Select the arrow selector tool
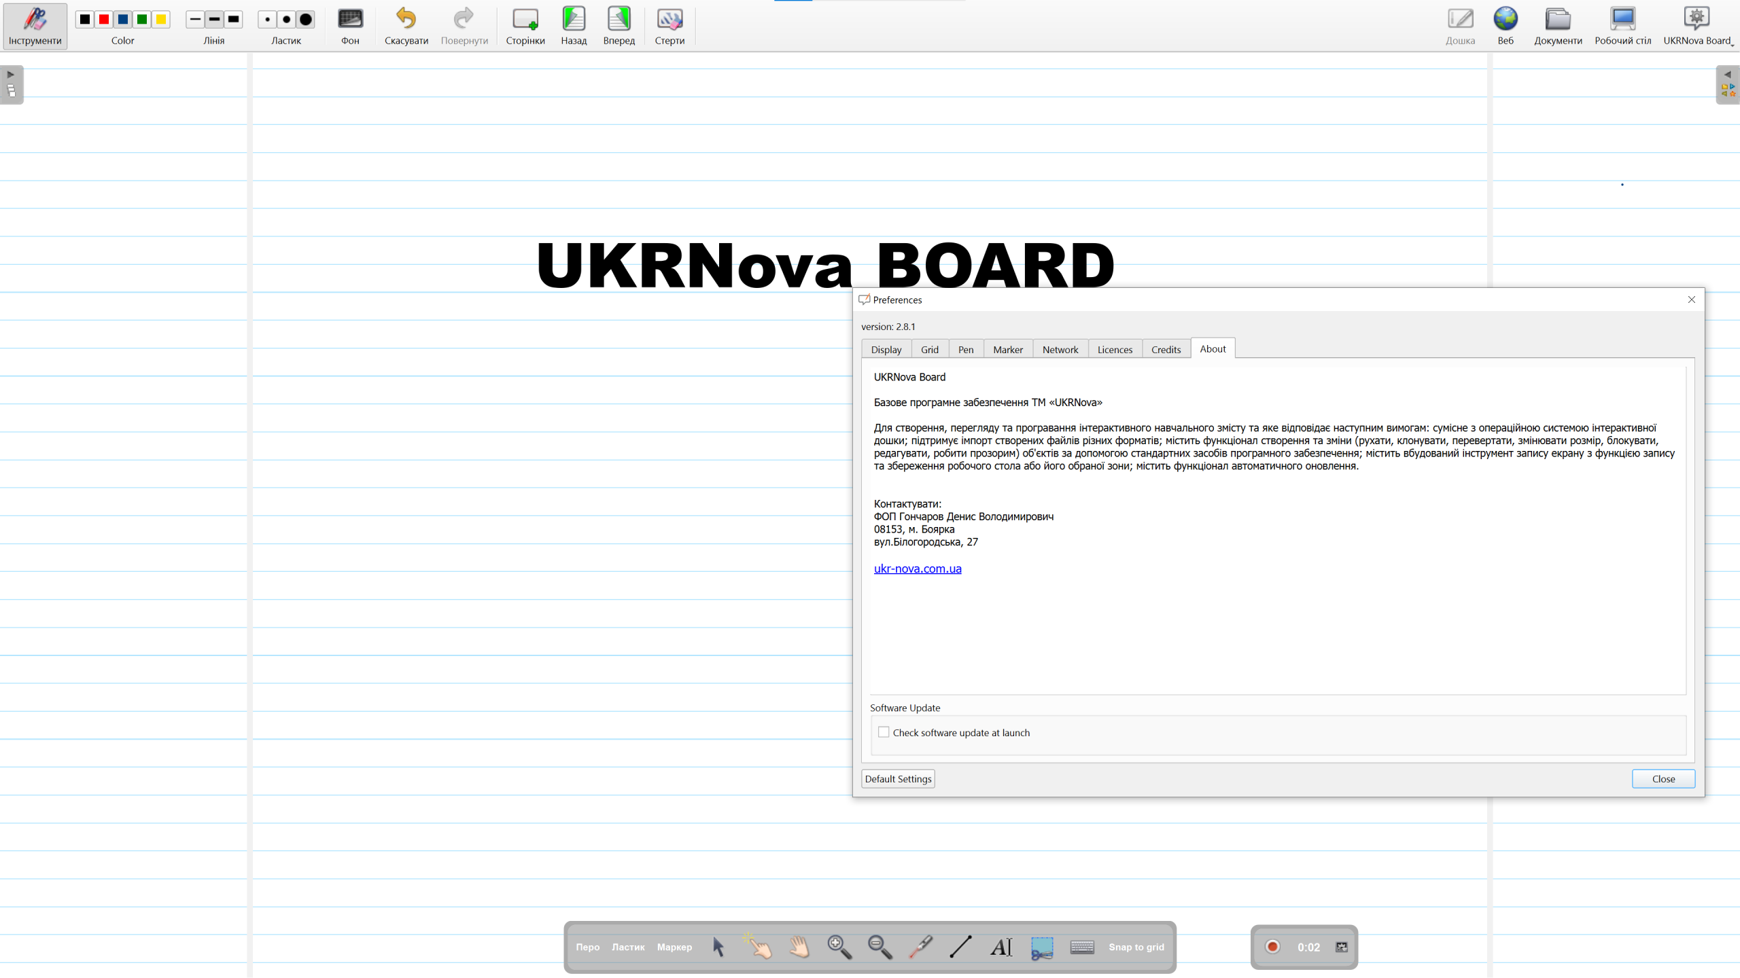This screenshot has width=1740, height=978. pyautogui.click(x=718, y=947)
